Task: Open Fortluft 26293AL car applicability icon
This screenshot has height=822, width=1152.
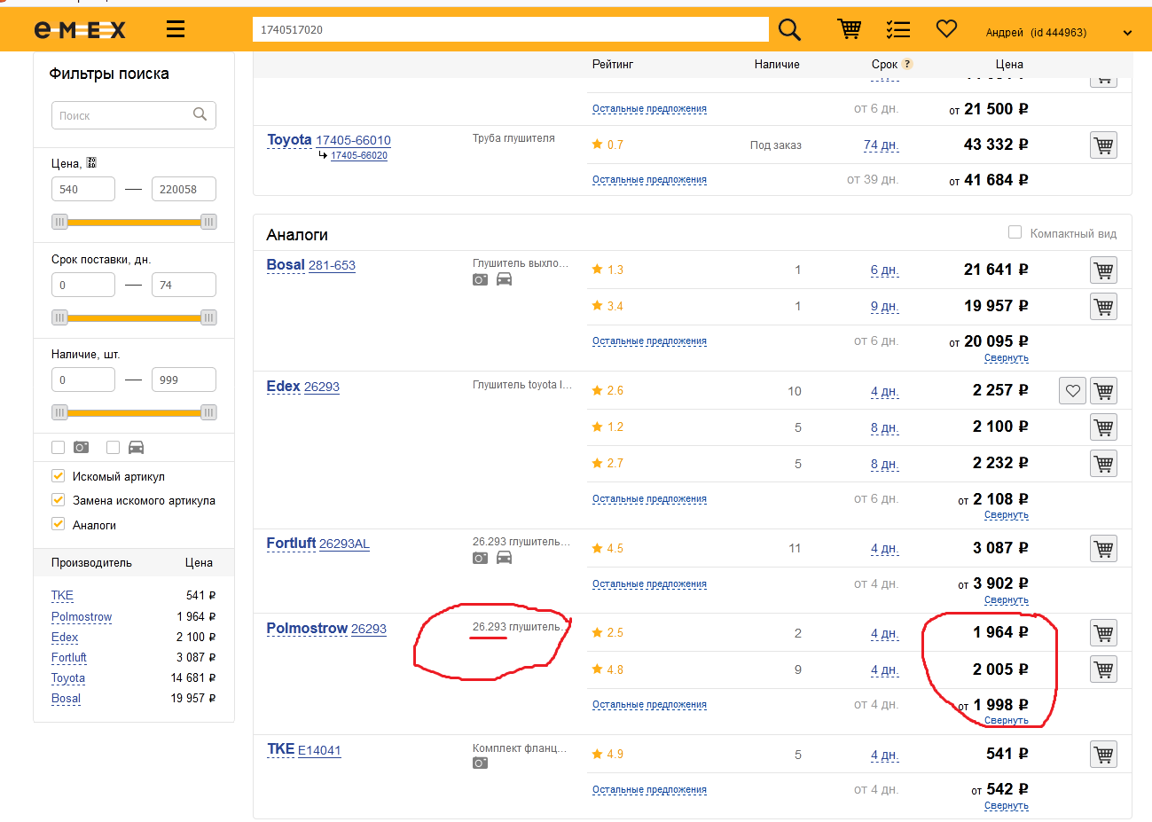Action: coord(504,558)
